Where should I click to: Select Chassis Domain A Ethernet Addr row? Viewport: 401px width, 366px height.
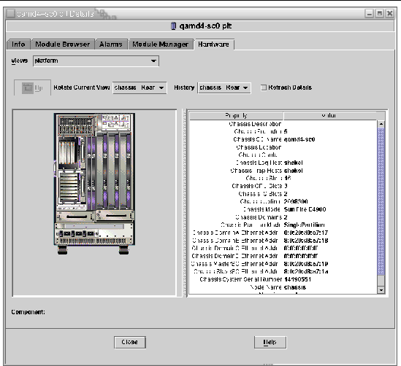click(x=283, y=233)
